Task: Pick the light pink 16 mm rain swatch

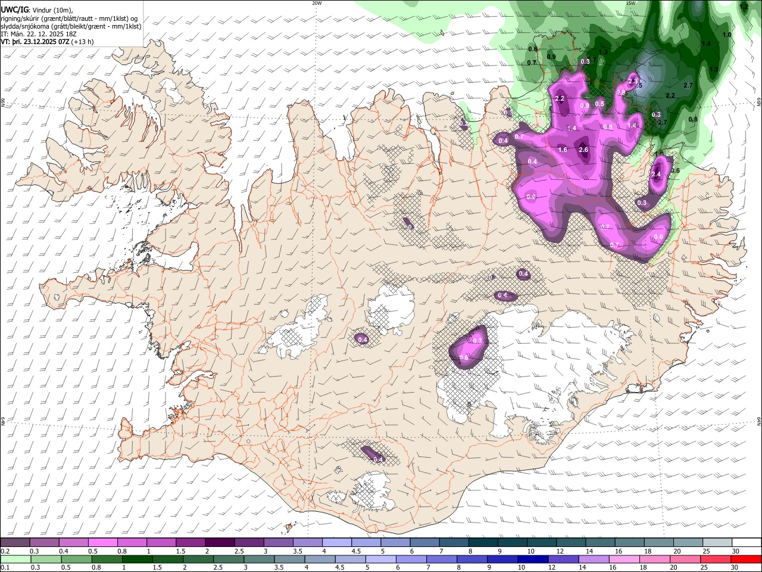Action: point(625,559)
